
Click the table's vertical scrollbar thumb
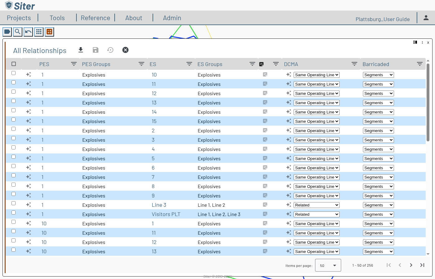point(428,102)
